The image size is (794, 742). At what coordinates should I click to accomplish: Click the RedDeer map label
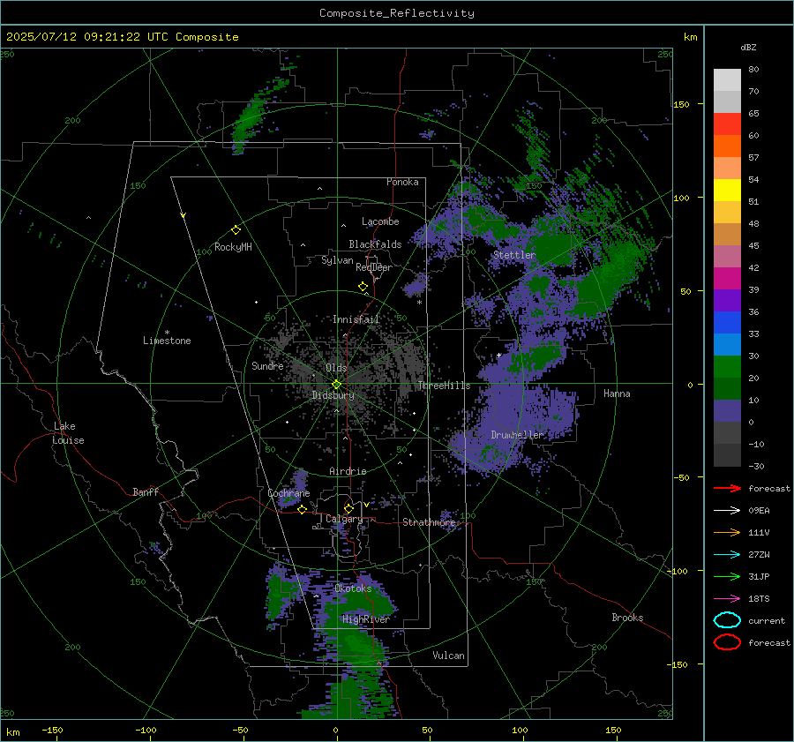(374, 267)
